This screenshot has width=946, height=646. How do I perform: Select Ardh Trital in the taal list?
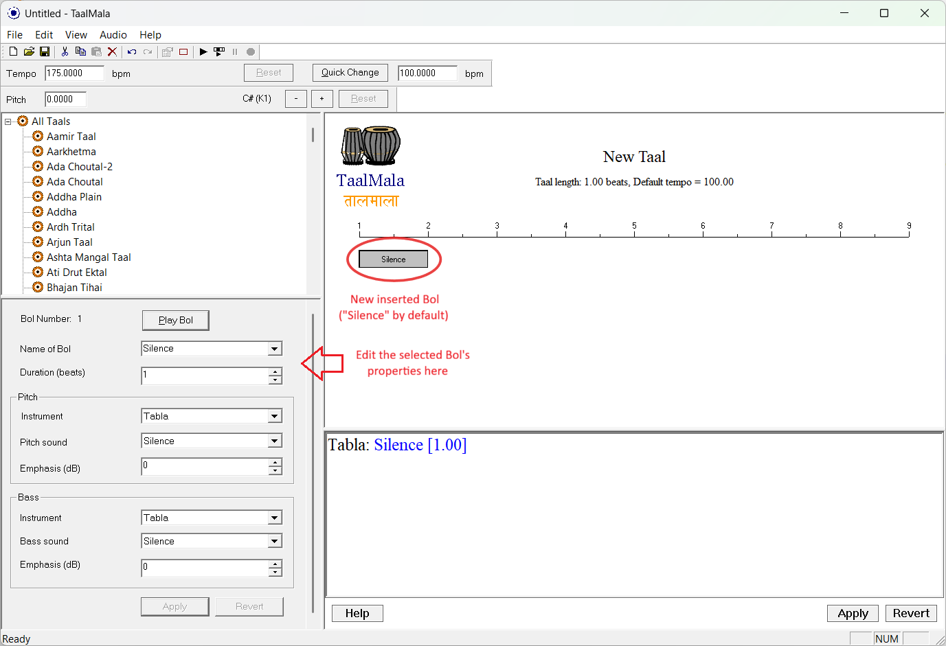coord(71,227)
